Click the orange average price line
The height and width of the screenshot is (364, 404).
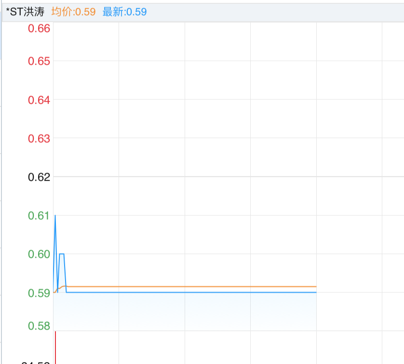193,286
